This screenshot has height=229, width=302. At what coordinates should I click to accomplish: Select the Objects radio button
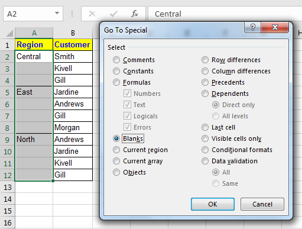pyautogui.click(x=116, y=172)
